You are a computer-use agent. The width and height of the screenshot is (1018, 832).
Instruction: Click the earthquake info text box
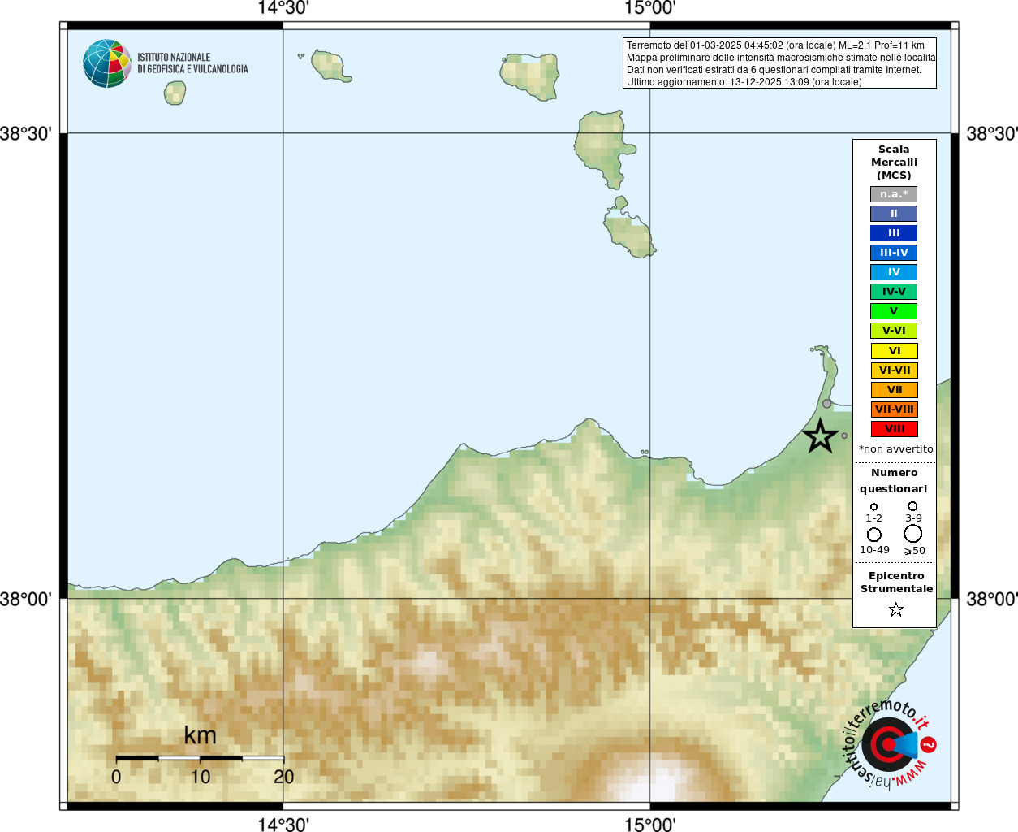coord(779,63)
